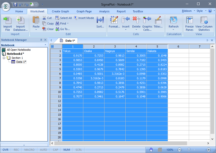Open the Refresh dropdown arrow
This screenshot has width=216, height=153.
(173, 30)
